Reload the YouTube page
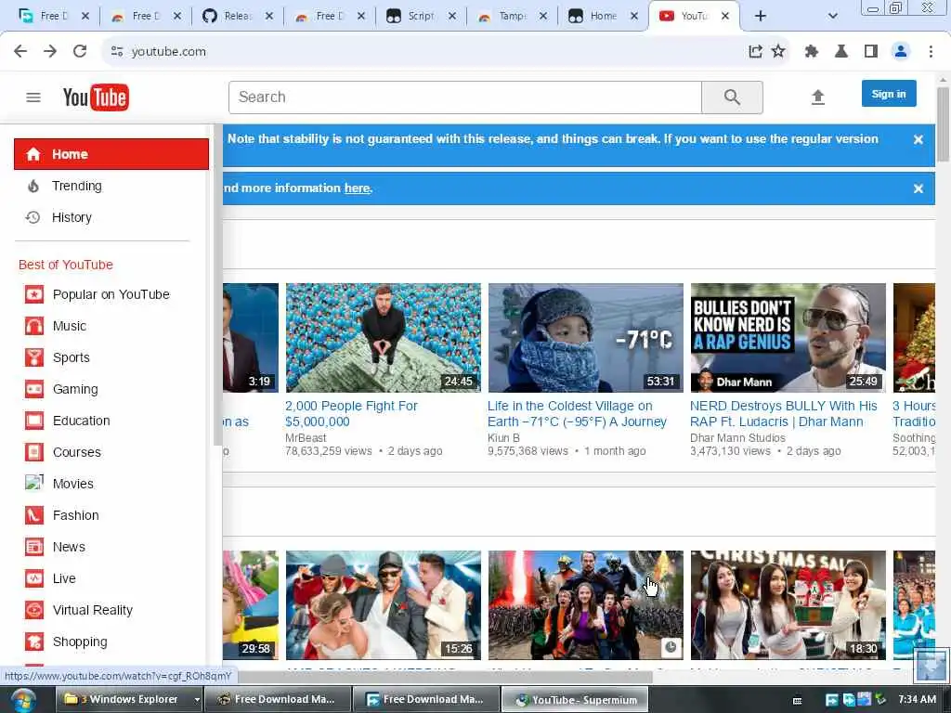Image resolution: width=951 pixels, height=713 pixels. coord(80,52)
